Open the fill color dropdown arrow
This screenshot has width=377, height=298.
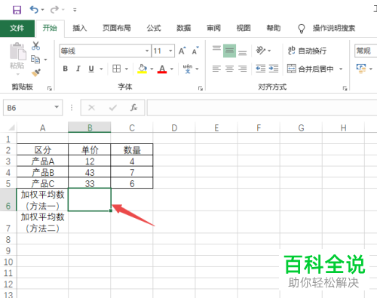click(x=152, y=69)
